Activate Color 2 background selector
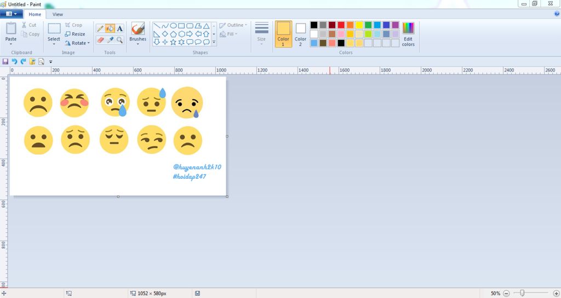Screen dimensions: 561x298 coord(301,34)
